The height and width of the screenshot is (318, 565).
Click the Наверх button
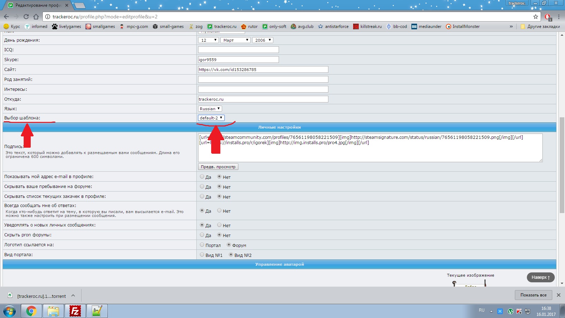pos(541,277)
